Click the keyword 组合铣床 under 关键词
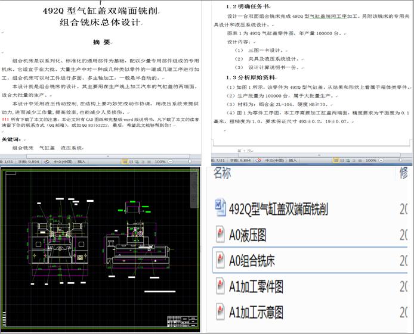The width and height of the screenshot is (414, 334). [23, 148]
